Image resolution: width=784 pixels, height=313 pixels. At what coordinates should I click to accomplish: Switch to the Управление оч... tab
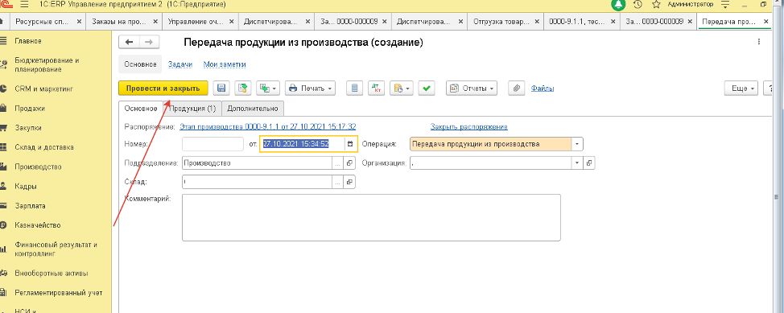point(196,22)
